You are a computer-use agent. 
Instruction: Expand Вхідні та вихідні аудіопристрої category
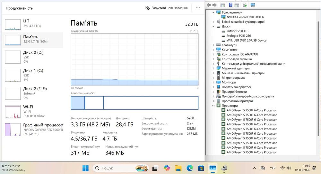[x=213, y=22]
